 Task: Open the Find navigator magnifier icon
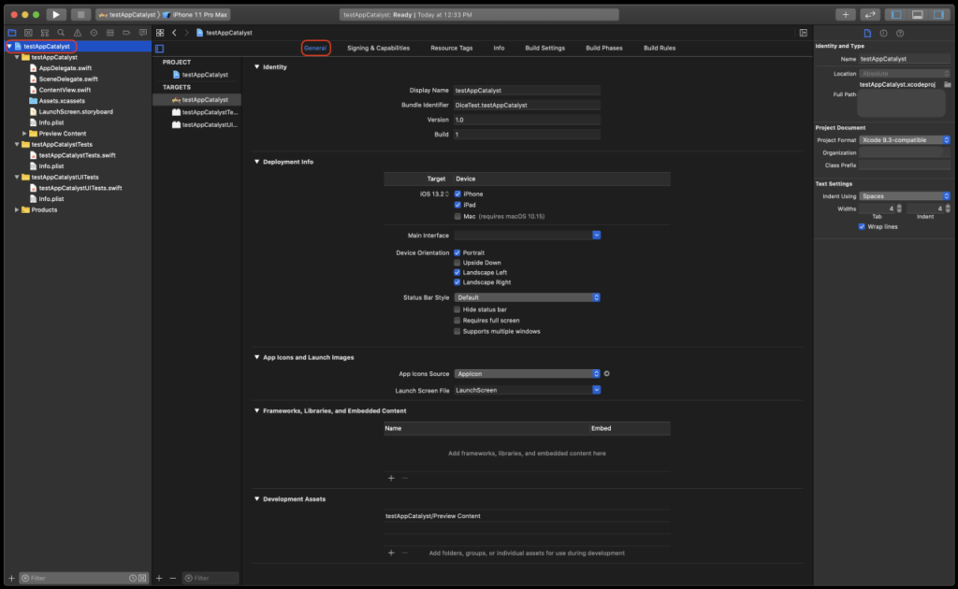tap(61, 33)
